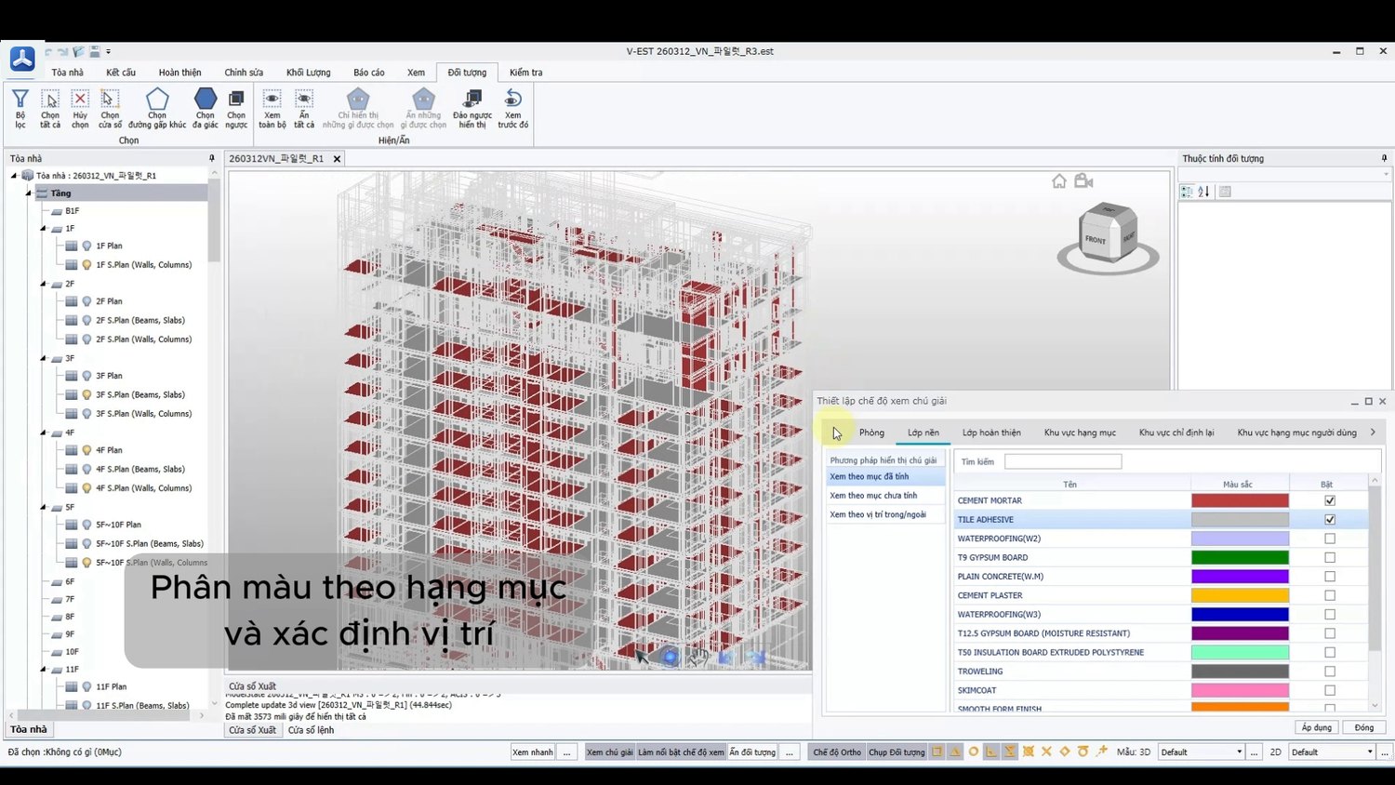
Task: Collapse the 5F floor tree node
Action: coord(43,507)
